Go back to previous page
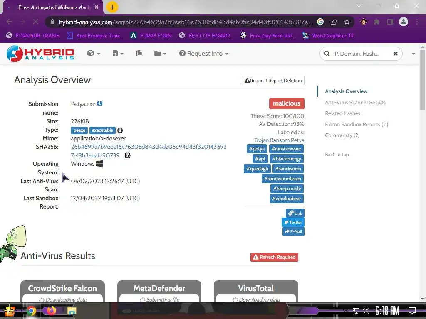 (x=9, y=22)
